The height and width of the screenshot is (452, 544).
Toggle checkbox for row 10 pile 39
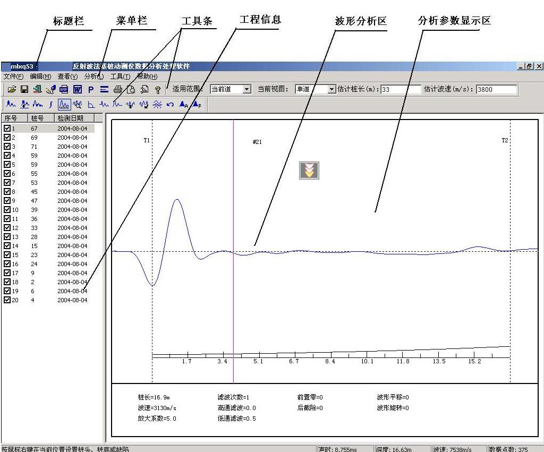click(x=7, y=210)
